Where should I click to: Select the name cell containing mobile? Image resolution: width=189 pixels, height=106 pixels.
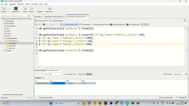tap(73, 83)
